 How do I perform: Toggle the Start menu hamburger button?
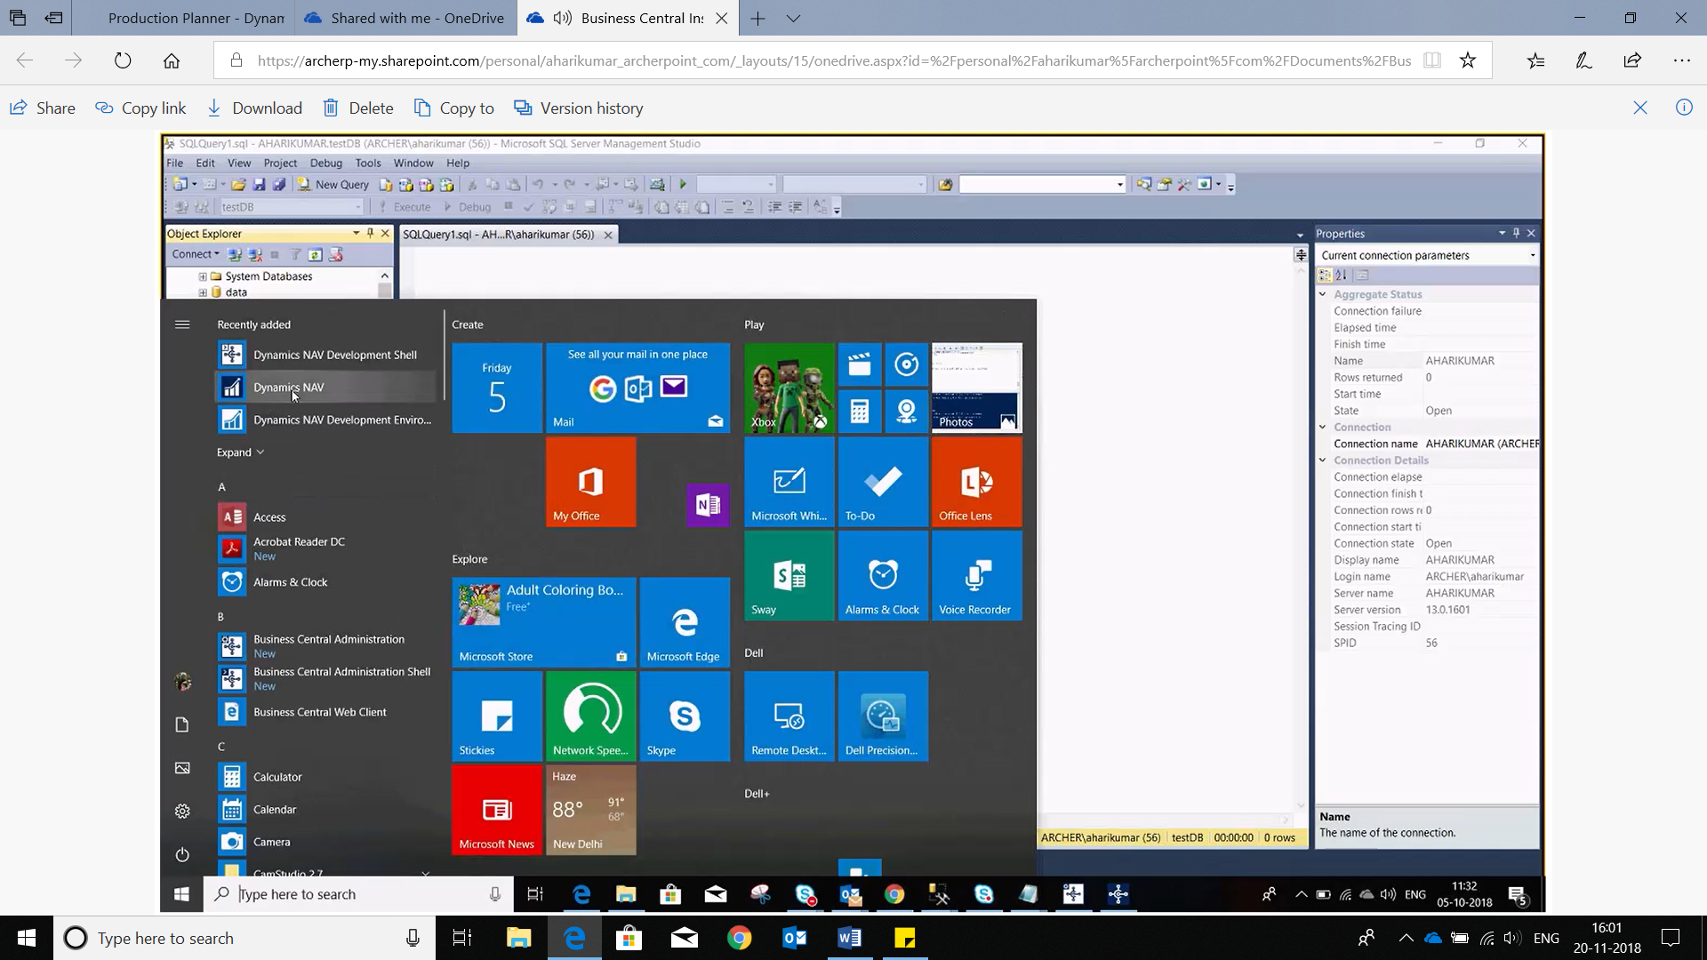click(x=182, y=324)
